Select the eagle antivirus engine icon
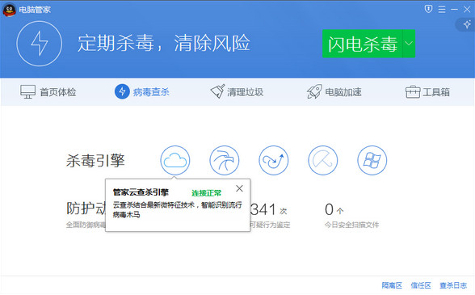The width and height of the screenshot is (475, 295). (x=225, y=160)
